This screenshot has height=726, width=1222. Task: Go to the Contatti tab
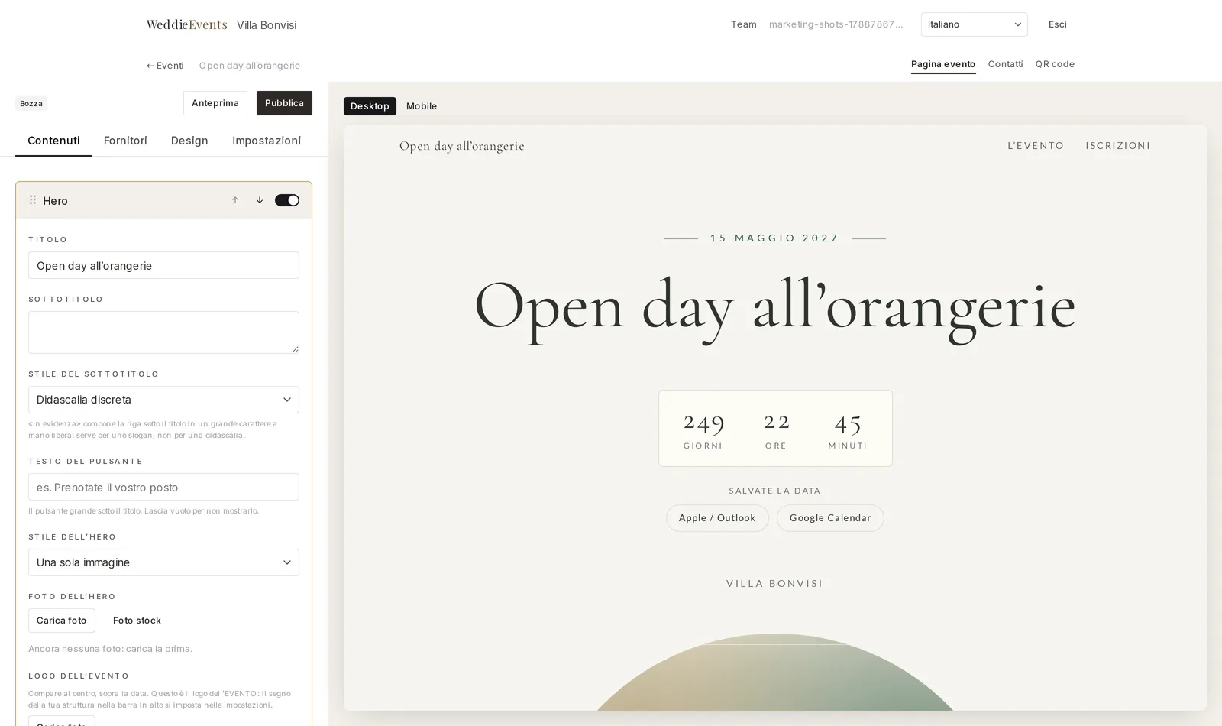click(1005, 64)
